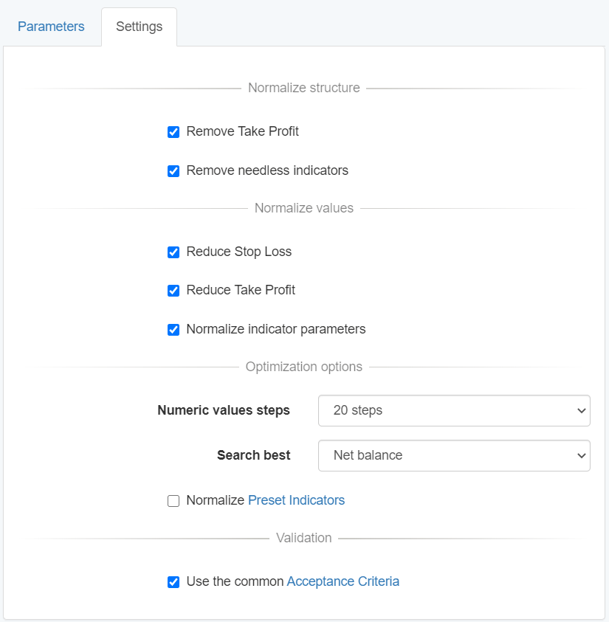The width and height of the screenshot is (609, 622).
Task: Click the 'Normalize indicator parameters' label text
Action: coord(275,329)
